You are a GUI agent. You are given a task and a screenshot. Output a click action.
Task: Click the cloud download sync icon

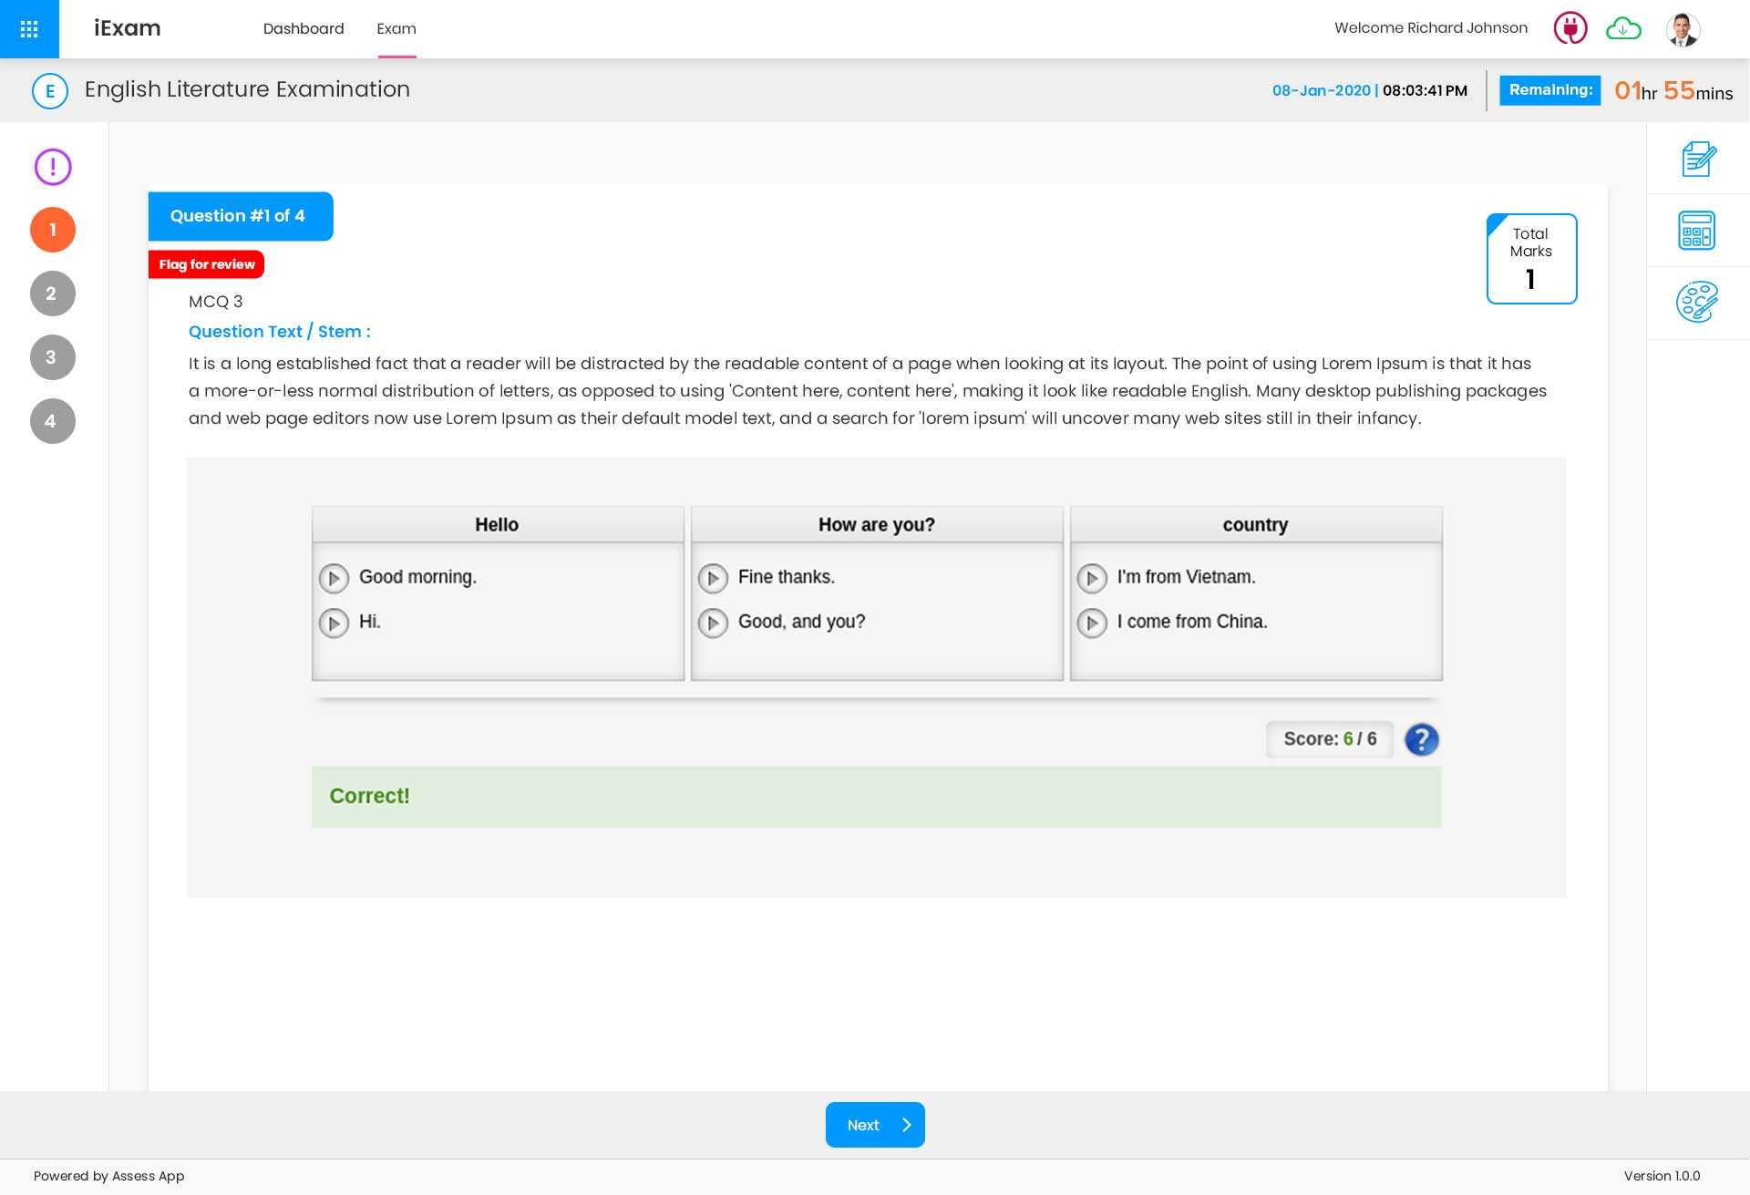pos(1623,28)
